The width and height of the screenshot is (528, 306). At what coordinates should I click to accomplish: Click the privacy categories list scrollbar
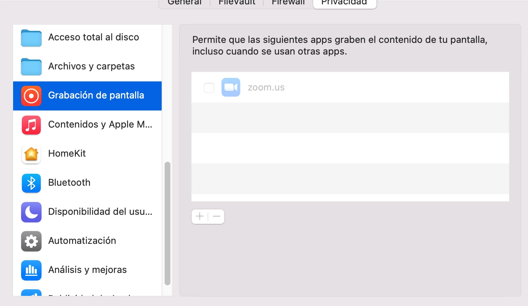coord(168,224)
